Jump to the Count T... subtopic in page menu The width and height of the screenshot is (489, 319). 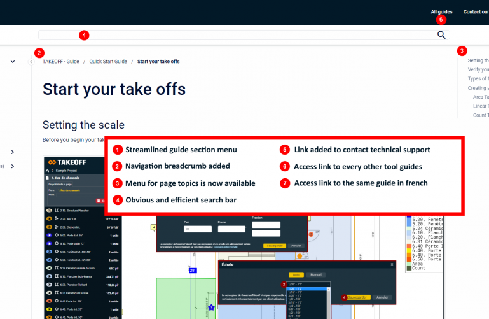(481, 115)
